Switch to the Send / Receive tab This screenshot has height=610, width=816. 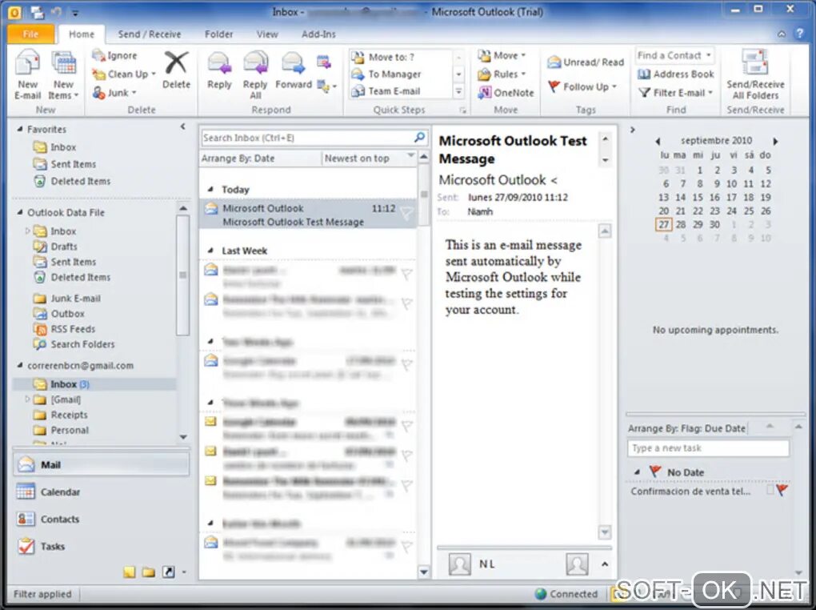click(x=150, y=34)
